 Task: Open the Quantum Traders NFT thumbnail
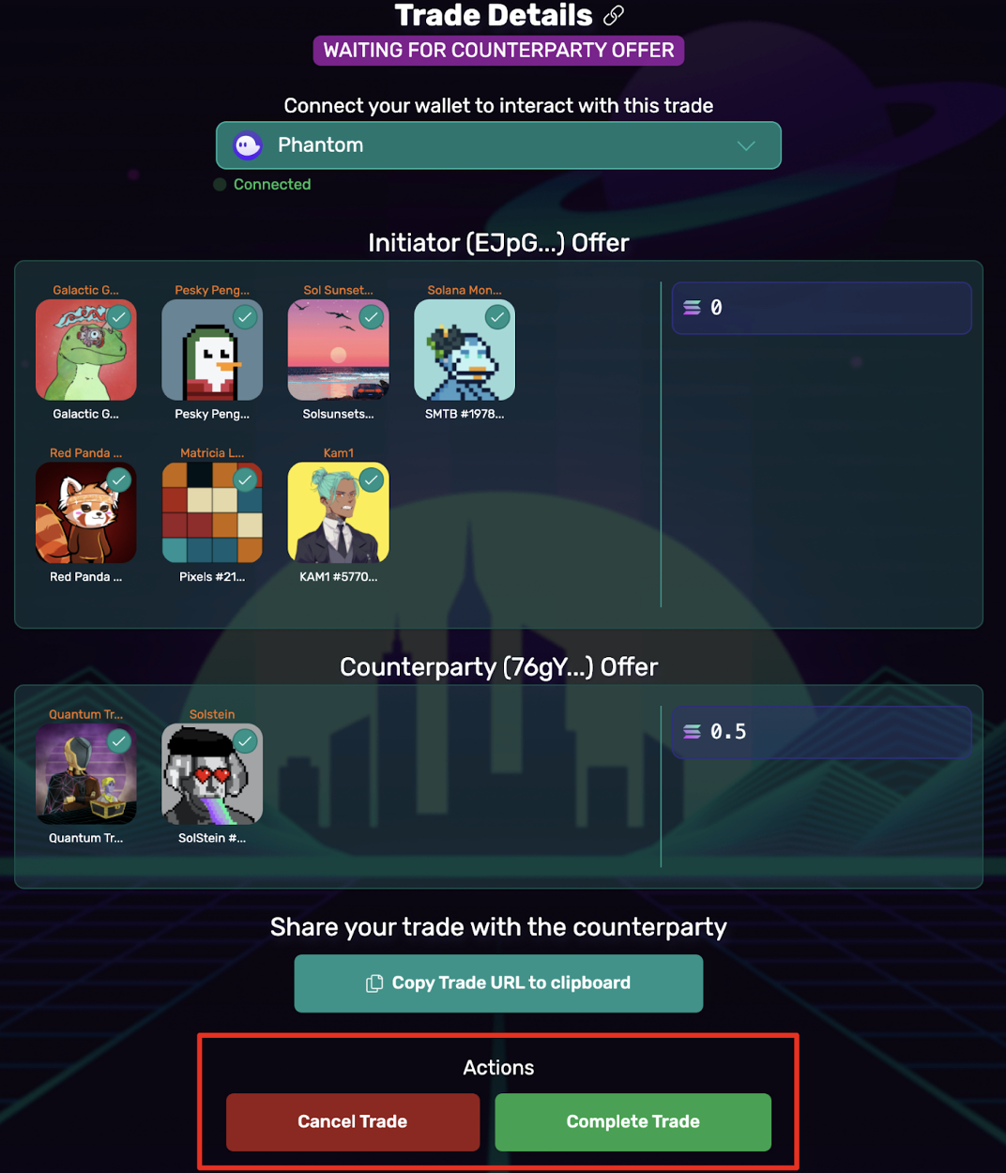tap(86, 774)
